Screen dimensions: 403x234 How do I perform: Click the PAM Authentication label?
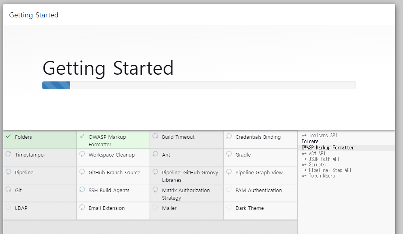259,191
